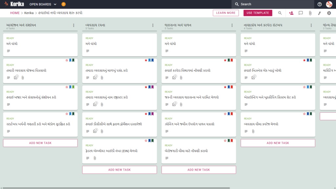
Task: Open the board settings gear icon
Action: tap(329, 13)
